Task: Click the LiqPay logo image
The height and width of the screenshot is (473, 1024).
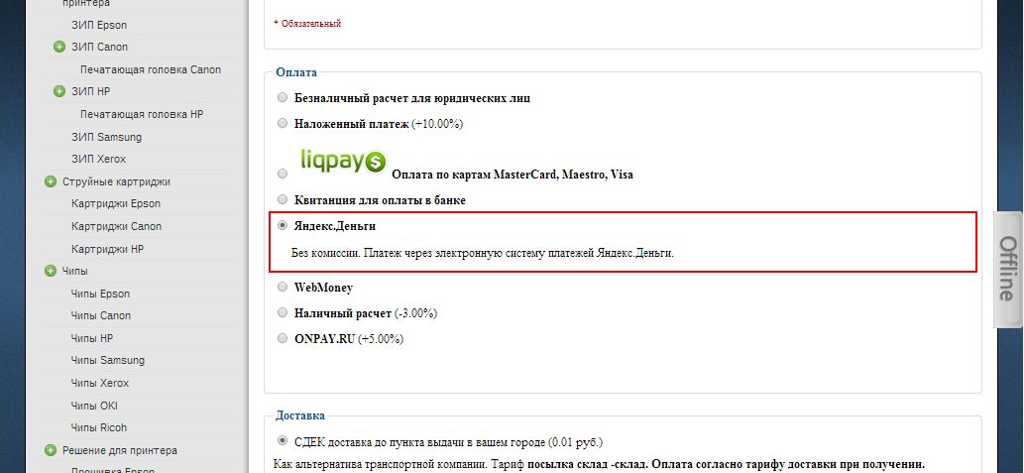Action: tap(343, 160)
